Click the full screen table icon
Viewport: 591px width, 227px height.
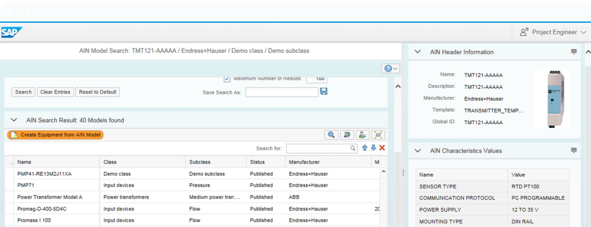coord(378,135)
